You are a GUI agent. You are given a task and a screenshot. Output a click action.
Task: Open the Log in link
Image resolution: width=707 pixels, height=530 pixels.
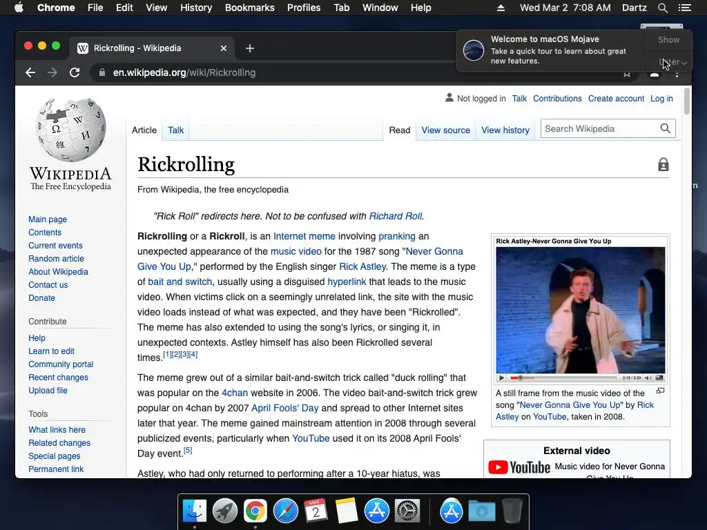tap(661, 99)
